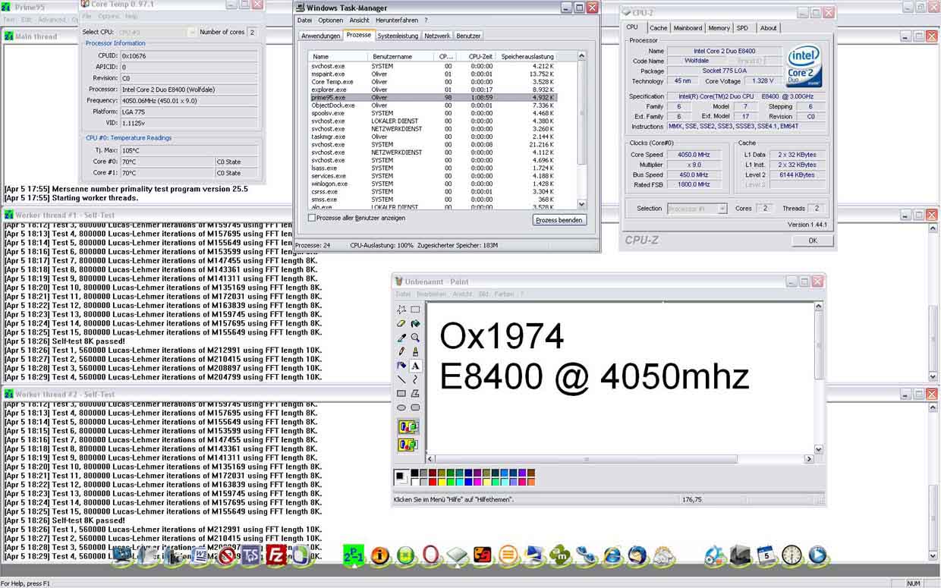This screenshot has height=588, width=941.
Task: Open the clock icon in the dock
Action: [792, 555]
